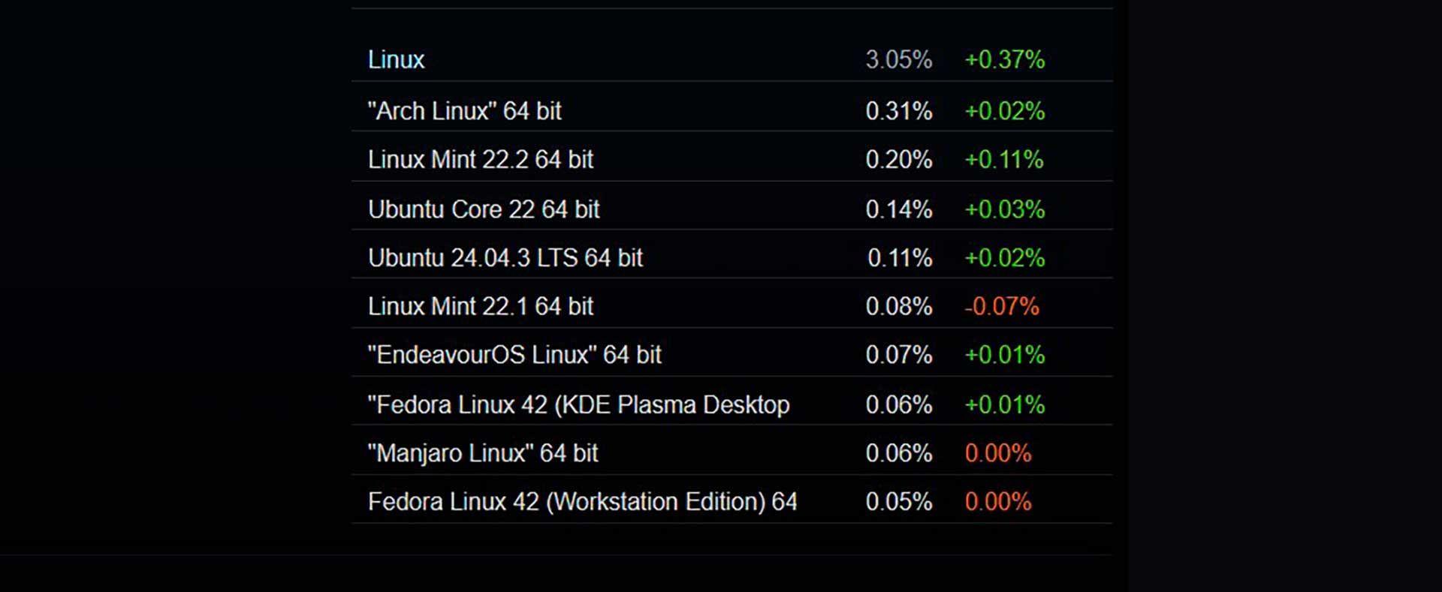Click the +0.37% change for Linux
This screenshot has height=592, width=1442.
1004,59
